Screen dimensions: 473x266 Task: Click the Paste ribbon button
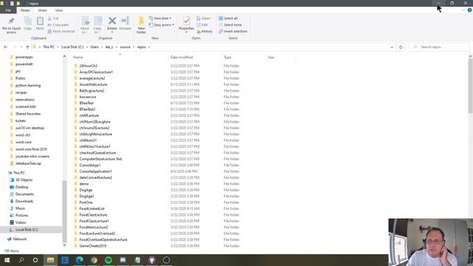coord(40,24)
